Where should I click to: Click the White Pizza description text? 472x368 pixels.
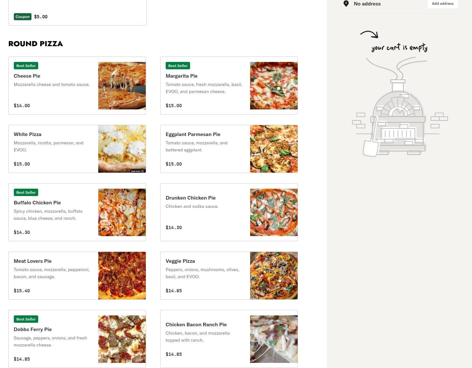click(48, 146)
